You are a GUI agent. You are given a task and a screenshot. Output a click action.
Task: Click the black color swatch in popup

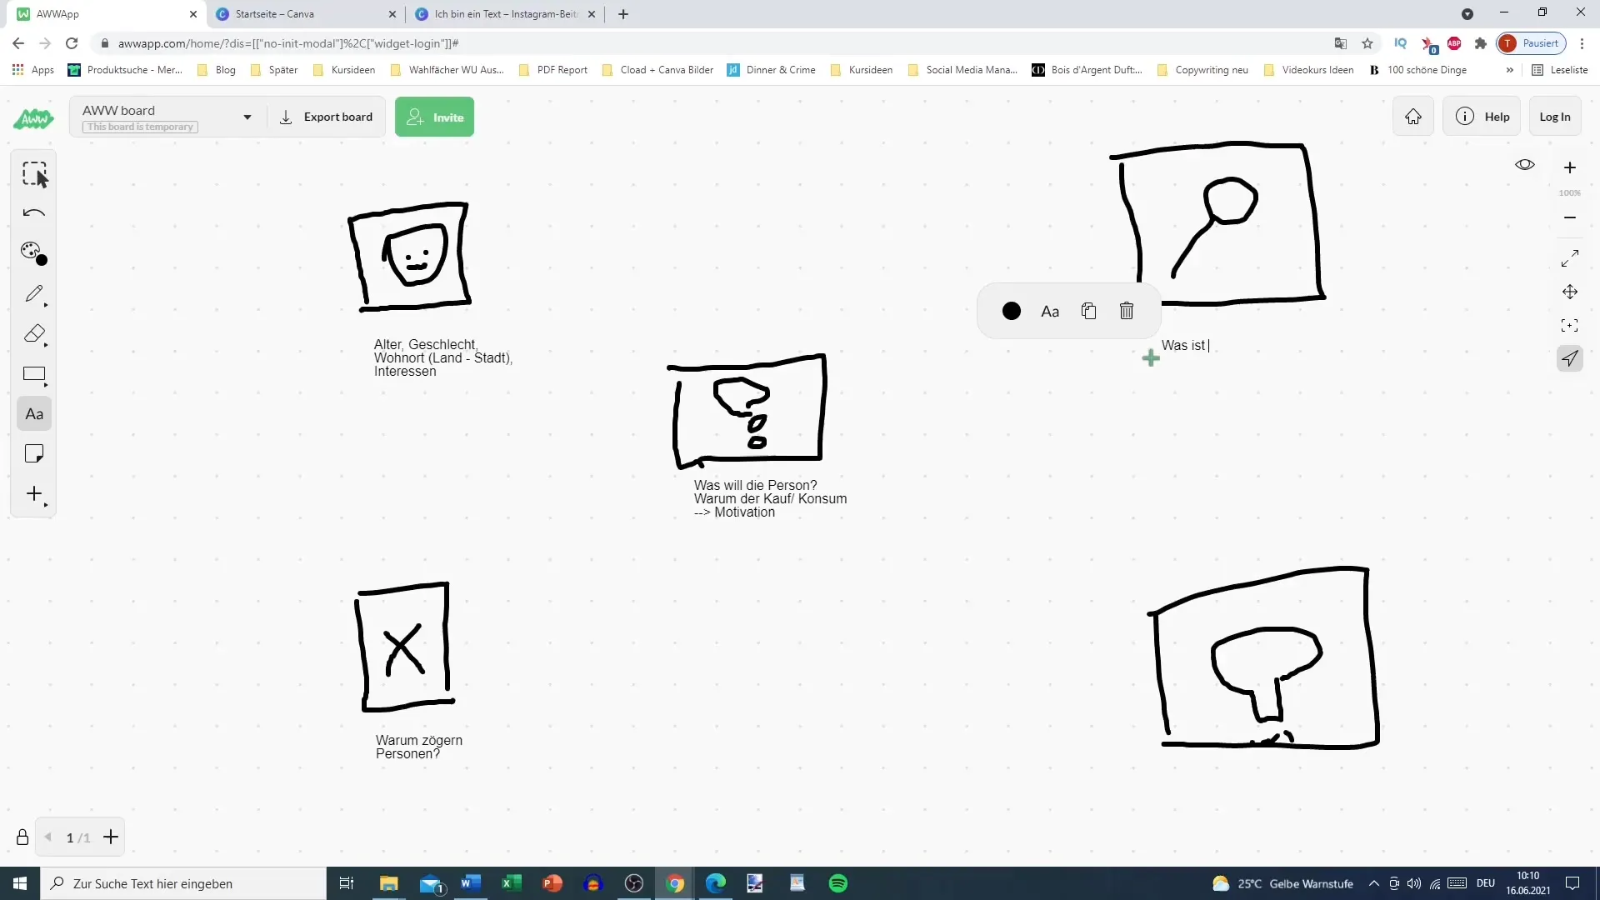point(1011,311)
